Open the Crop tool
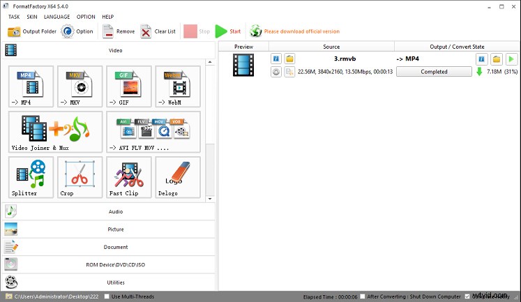 [x=80, y=177]
